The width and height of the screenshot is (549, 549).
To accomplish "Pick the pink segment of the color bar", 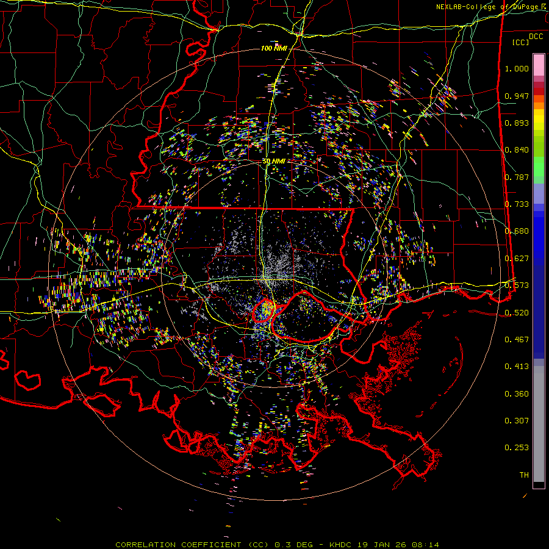I will coord(539,65).
